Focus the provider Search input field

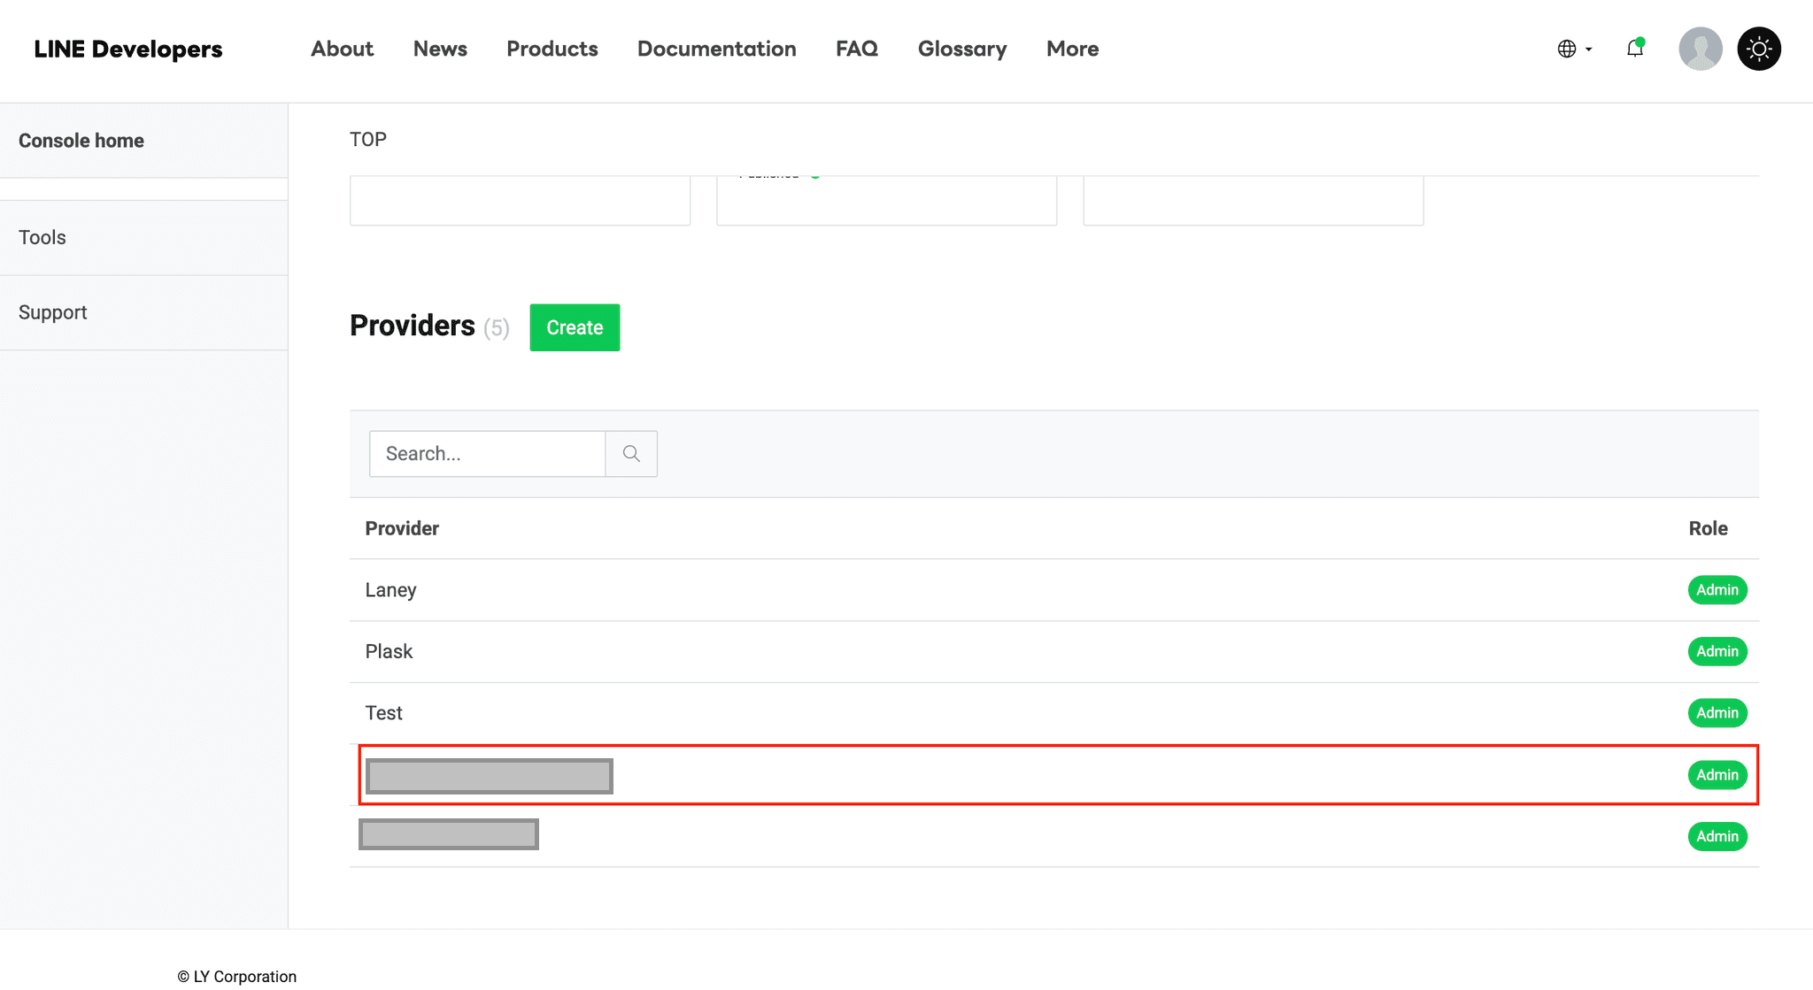pyautogui.click(x=487, y=454)
